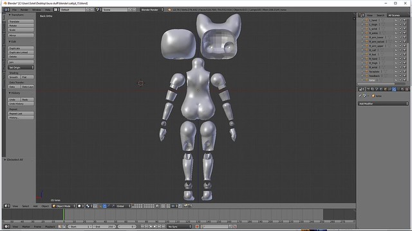Collapse the Transform panel
Image resolution: width=412 pixels, height=231 pixels.
pos(10,15)
